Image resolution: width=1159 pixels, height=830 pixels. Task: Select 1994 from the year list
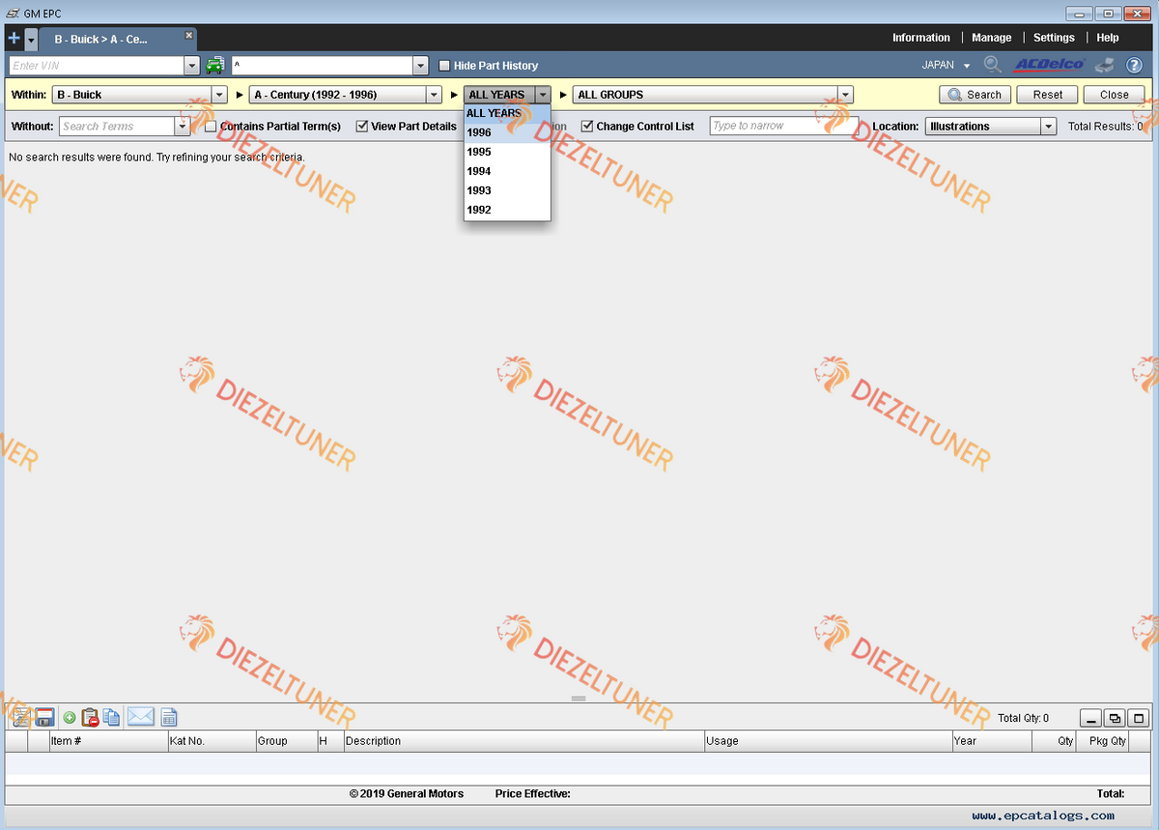pyautogui.click(x=507, y=171)
